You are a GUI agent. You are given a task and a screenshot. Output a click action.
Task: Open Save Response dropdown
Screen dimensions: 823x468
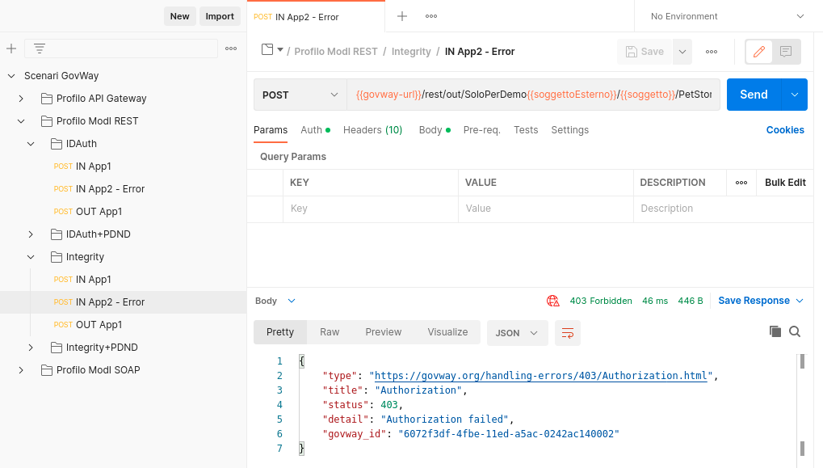[761, 301]
